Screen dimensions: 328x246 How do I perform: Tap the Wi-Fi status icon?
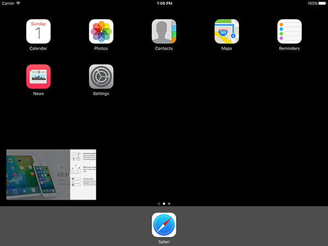18,3
